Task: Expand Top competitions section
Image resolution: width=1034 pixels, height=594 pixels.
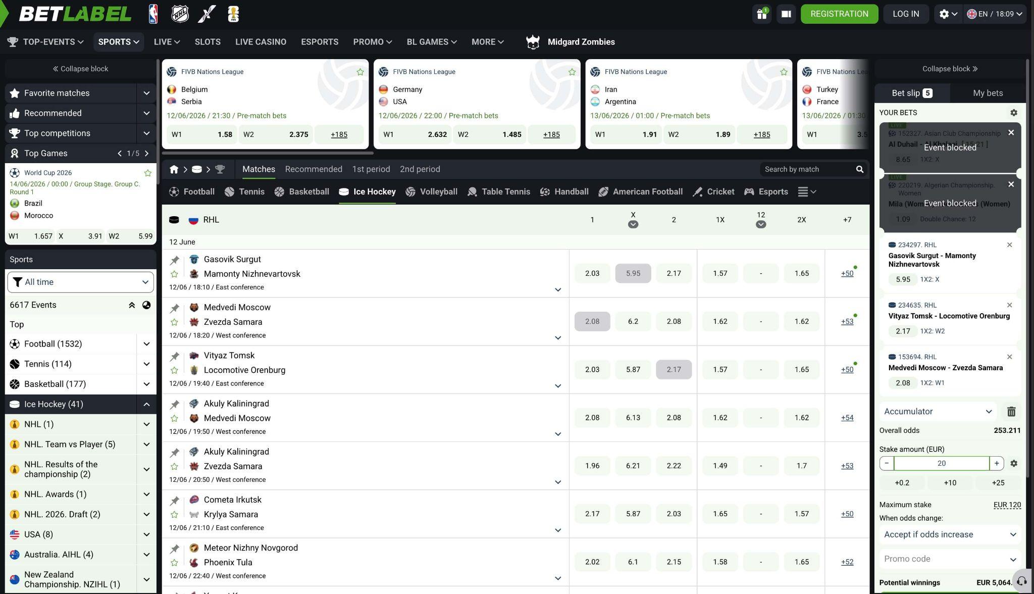Action: pyautogui.click(x=146, y=133)
